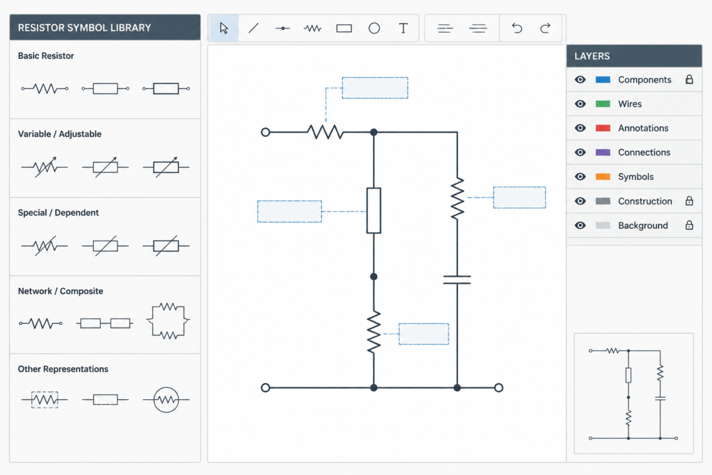
Task: Pick the basic box resistor with terminals
Action: (106, 88)
